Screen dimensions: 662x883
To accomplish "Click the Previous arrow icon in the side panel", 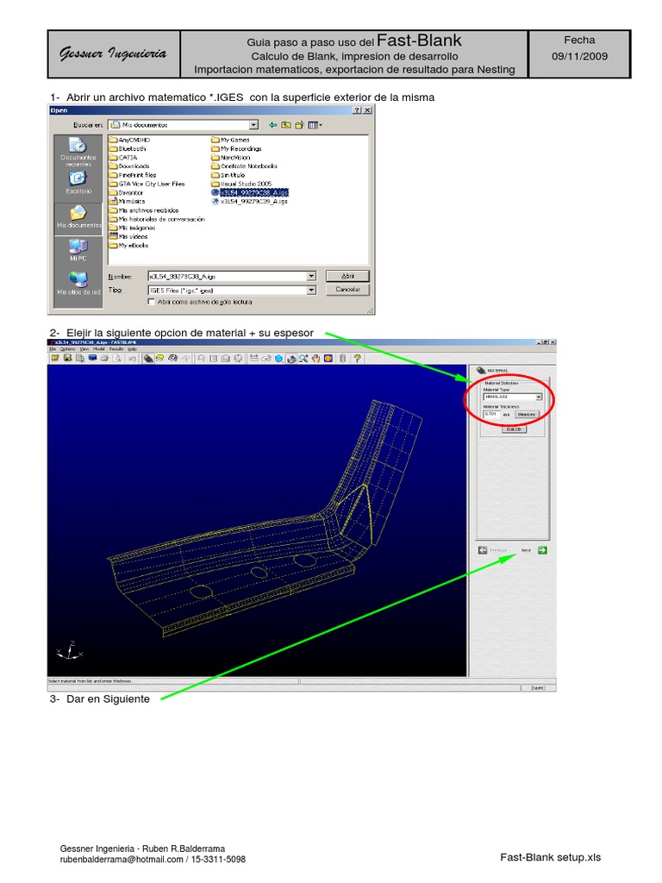I will click(x=483, y=550).
